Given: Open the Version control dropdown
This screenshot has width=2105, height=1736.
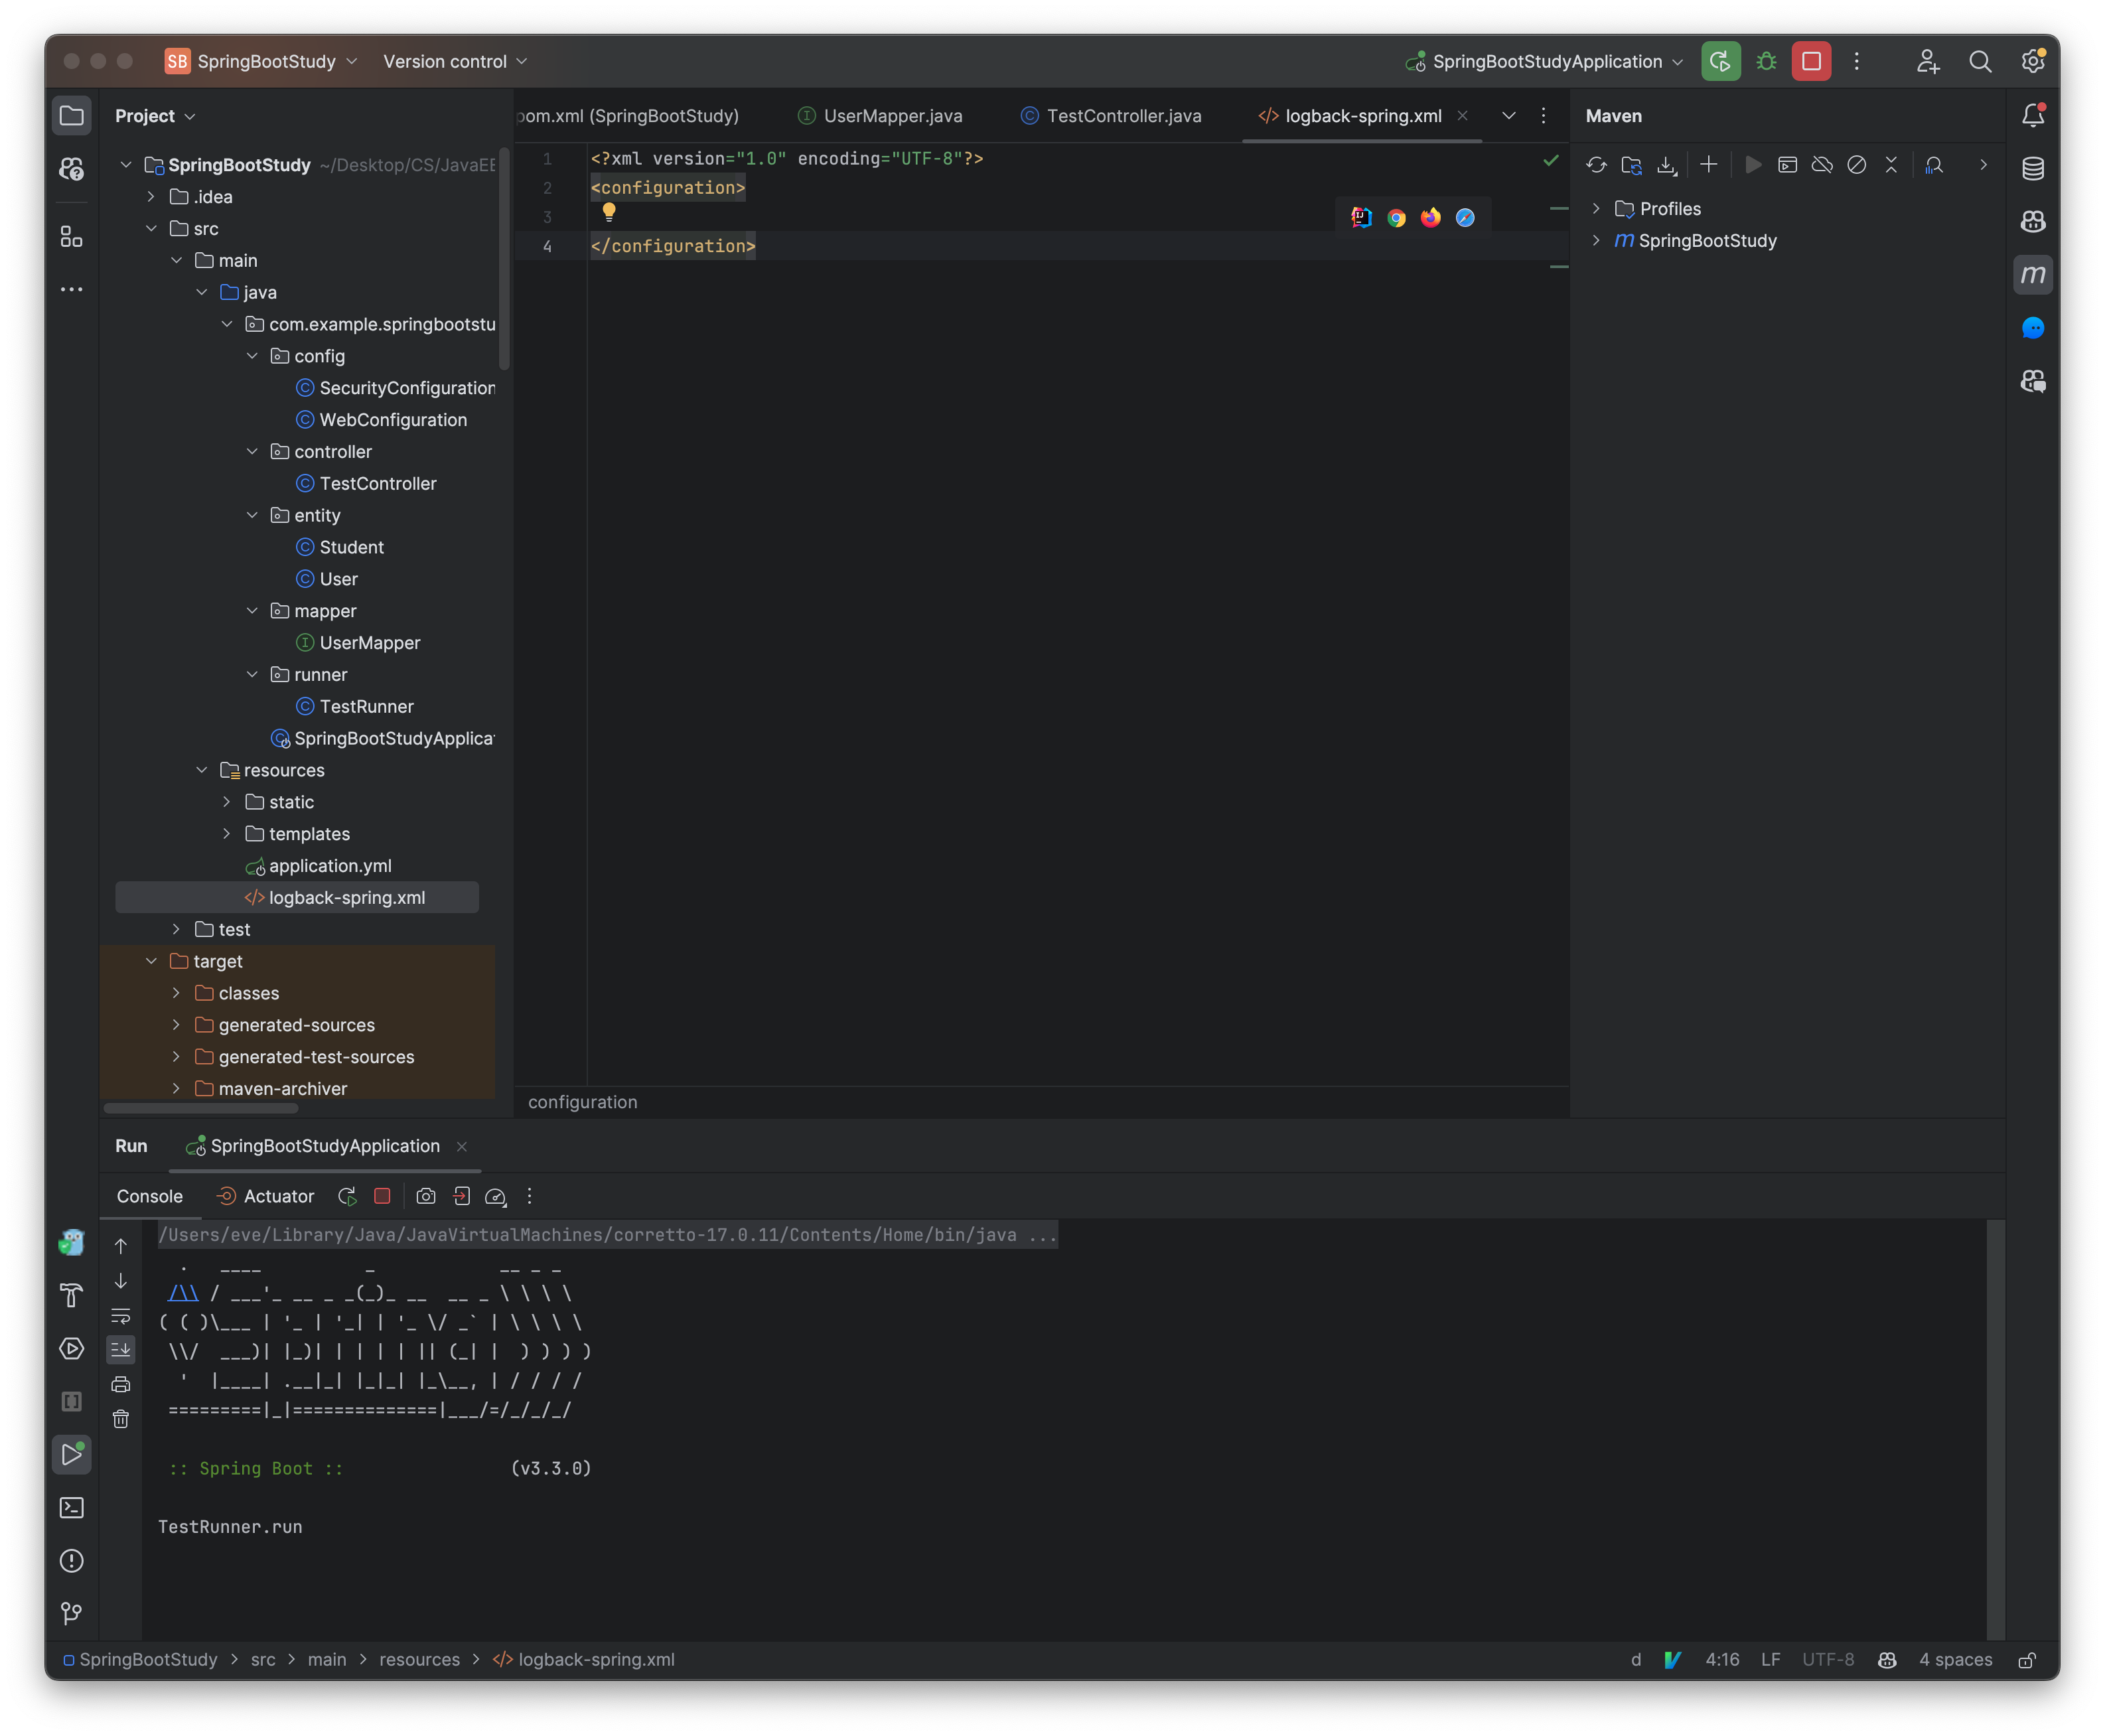Looking at the screenshot, I should tap(455, 61).
